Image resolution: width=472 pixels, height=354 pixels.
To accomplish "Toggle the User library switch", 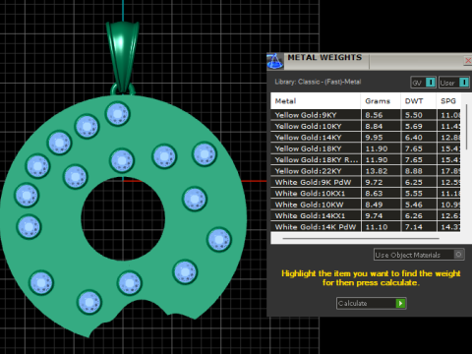I will [454, 83].
